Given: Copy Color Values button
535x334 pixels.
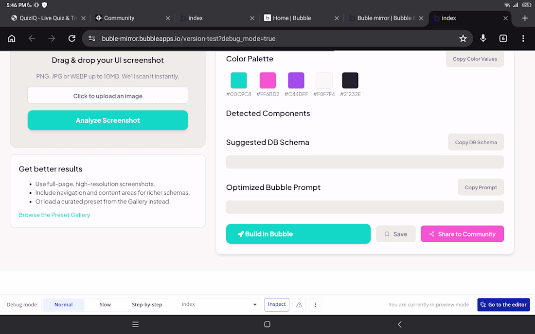Looking at the screenshot, I should (475, 59).
